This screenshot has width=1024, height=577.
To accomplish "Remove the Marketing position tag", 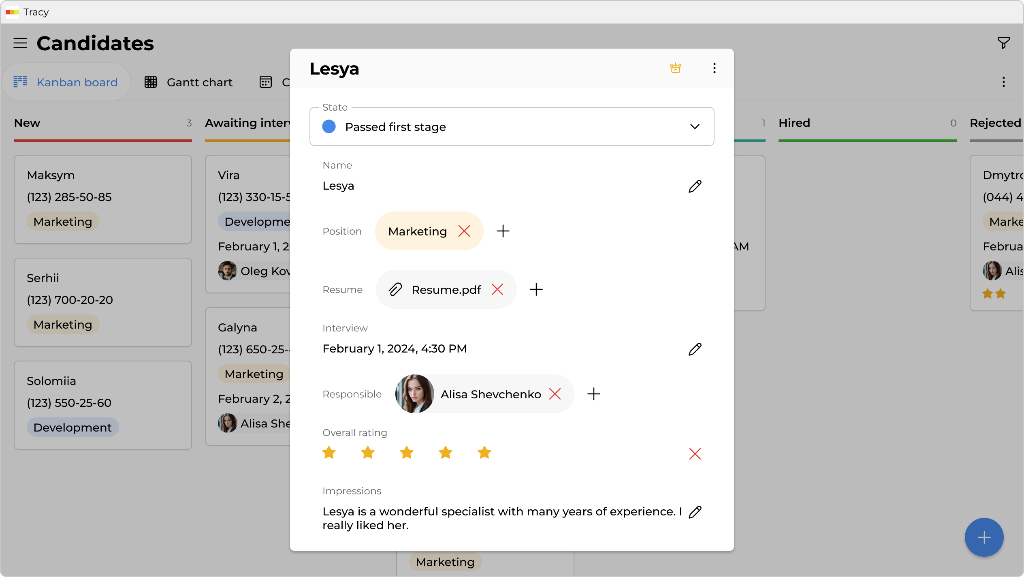I will (464, 231).
